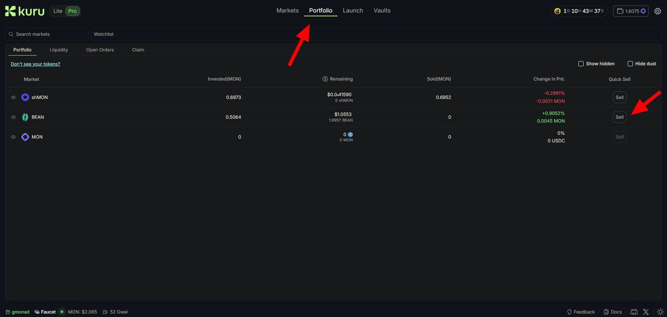
Task: Click the BEAN token icon
Action: tap(25, 117)
